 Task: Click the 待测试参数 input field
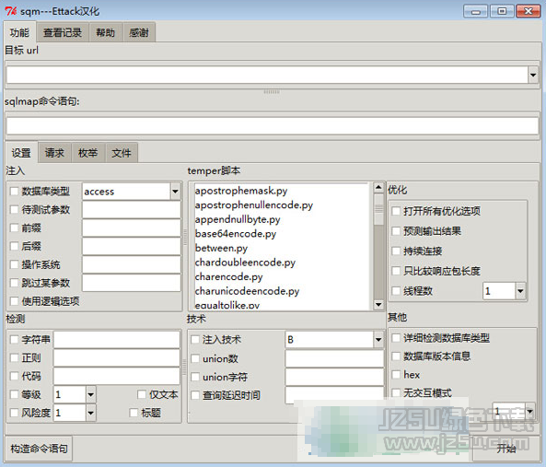(132, 210)
